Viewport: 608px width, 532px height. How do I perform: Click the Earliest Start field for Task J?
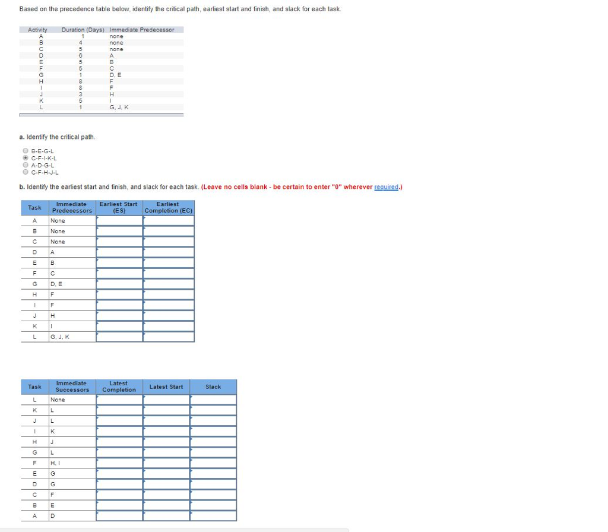(x=119, y=315)
